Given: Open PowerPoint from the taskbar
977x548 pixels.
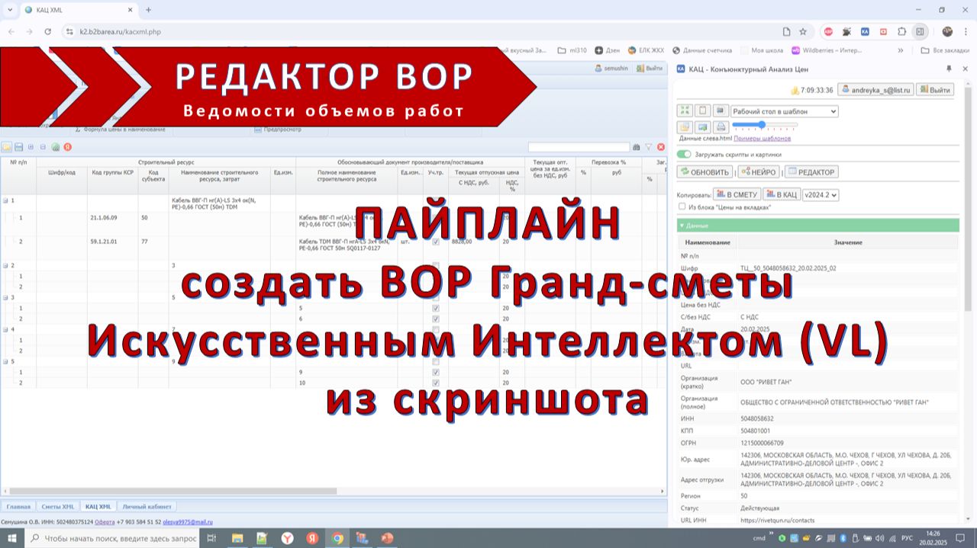Looking at the screenshot, I should pyautogui.click(x=387, y=538).
